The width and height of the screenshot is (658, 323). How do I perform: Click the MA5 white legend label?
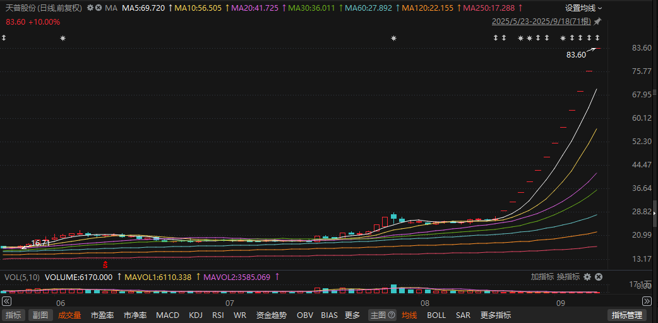(143, 8)
